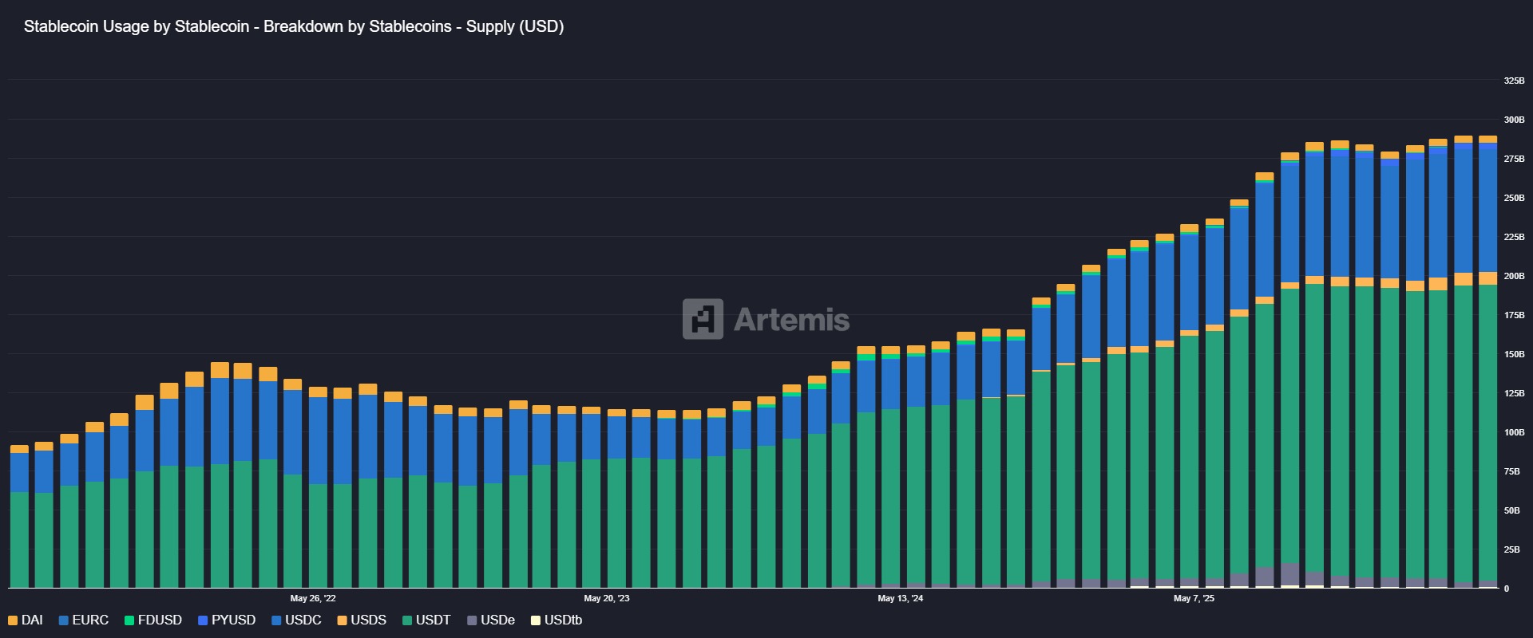
Task: Select the bar above May 26, '22 label
Action: (318, 488)
